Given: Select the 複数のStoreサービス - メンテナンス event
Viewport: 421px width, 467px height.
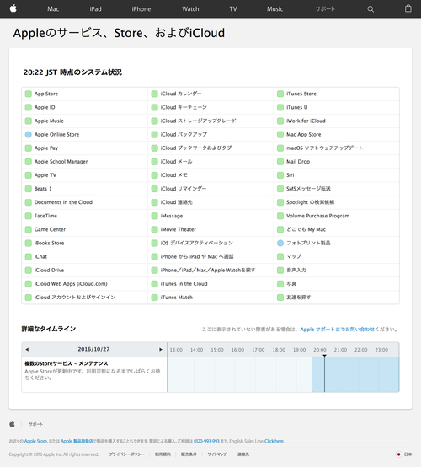Looking at the screenshot, I should coord(66,363).
